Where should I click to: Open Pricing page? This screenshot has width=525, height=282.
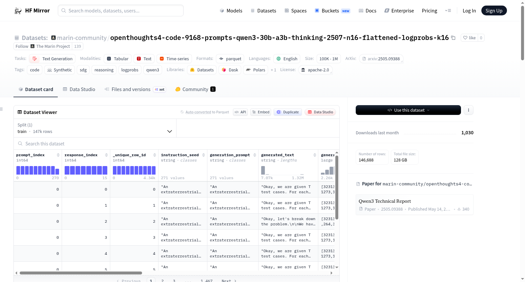point(430,10)
